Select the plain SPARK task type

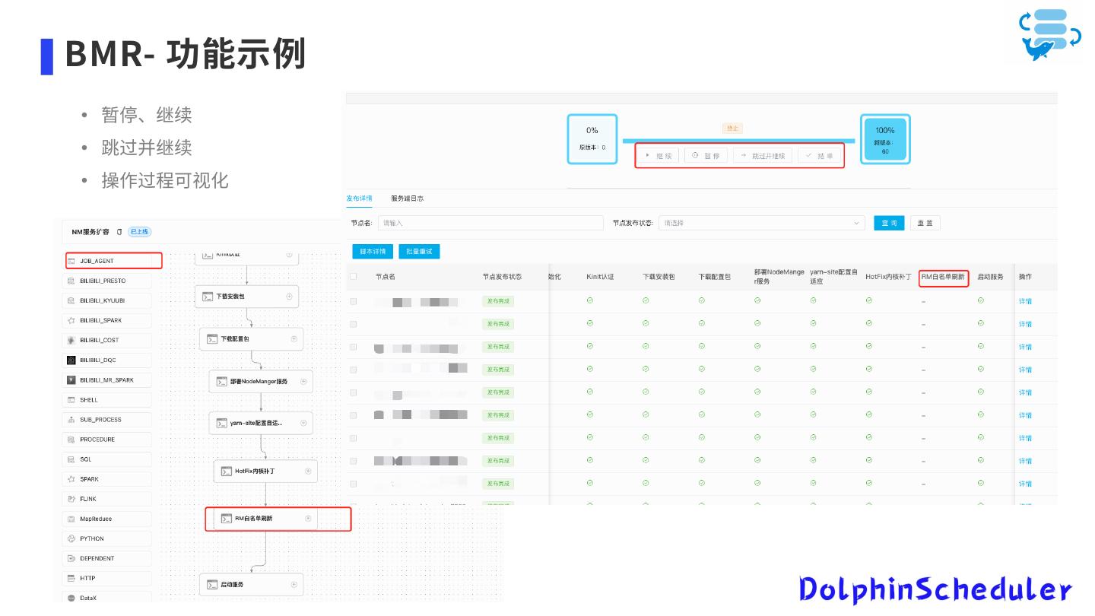106,479
